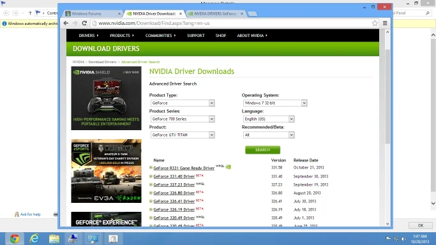436x245 pixels.
Task: Expand the GeForce 326.19 Driver row
Action: (x=151, y=209)
